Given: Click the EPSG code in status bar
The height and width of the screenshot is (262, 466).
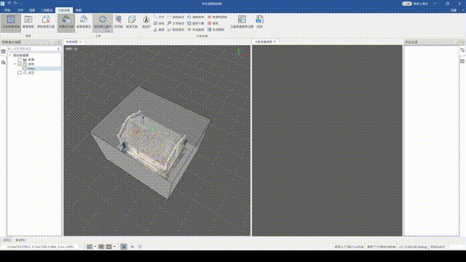Looking at the screenshot, I should 438,247.
